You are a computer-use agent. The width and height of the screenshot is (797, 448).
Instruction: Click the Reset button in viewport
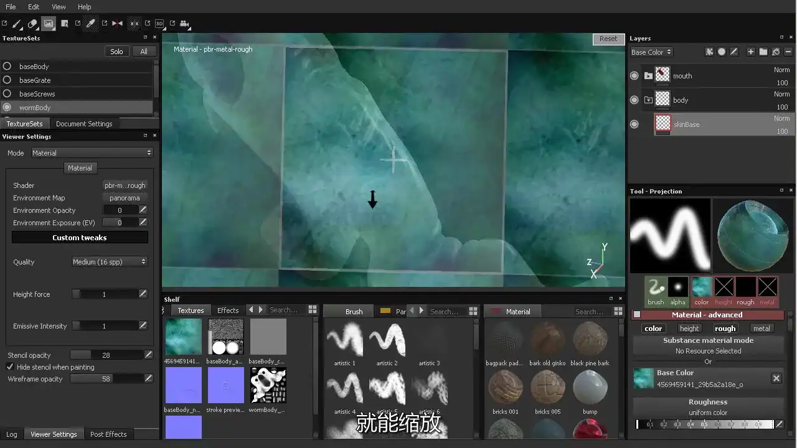tap(608, 39)
